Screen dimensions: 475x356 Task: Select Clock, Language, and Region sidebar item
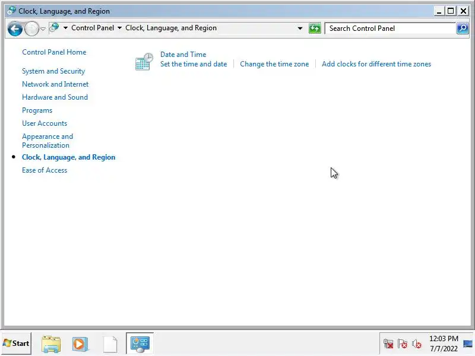coord(68,157)
